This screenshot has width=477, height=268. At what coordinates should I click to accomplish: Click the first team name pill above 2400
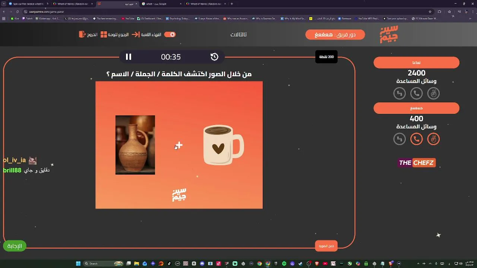416,63
